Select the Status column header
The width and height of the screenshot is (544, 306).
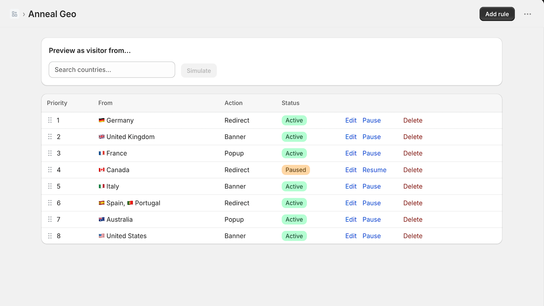290,103
